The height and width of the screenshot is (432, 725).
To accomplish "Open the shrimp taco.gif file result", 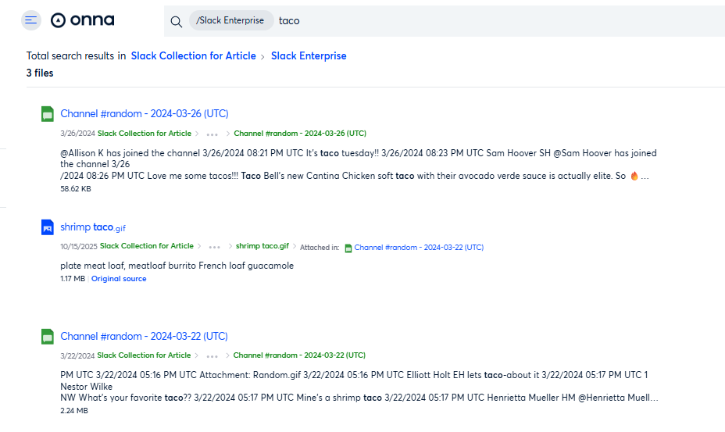I will tap(92, 227).
